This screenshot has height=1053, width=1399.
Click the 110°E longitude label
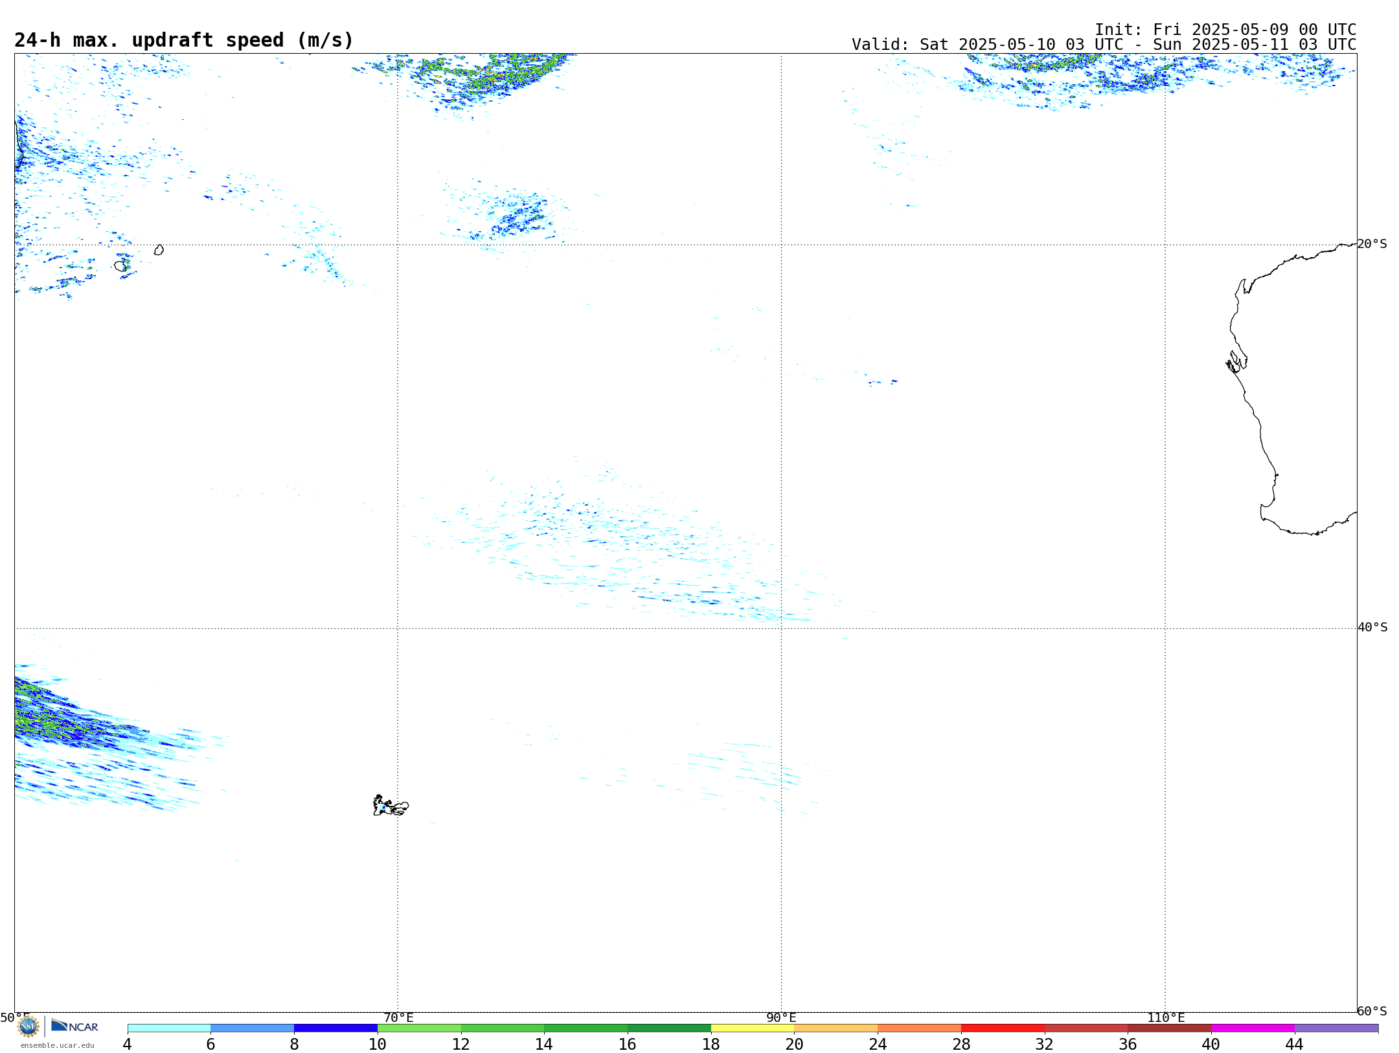tap(1166, 1017)
